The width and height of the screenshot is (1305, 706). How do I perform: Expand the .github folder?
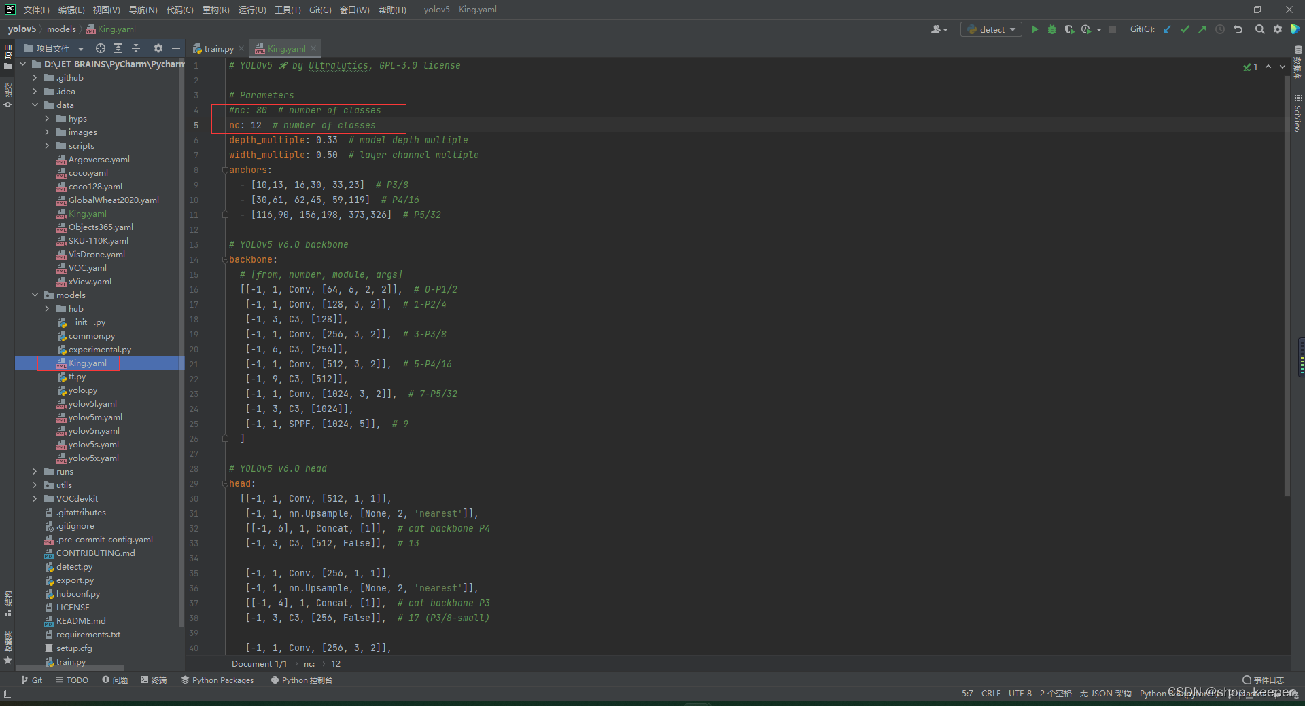[35, 78]
